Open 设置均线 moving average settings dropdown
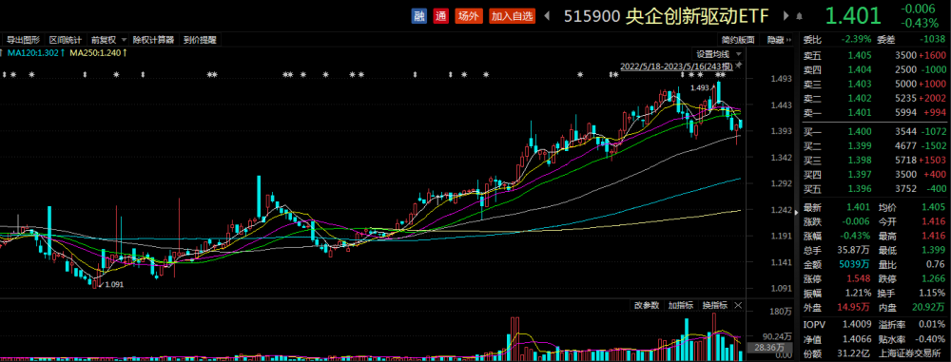Screen dimensions: 951x362 [719, 53]
